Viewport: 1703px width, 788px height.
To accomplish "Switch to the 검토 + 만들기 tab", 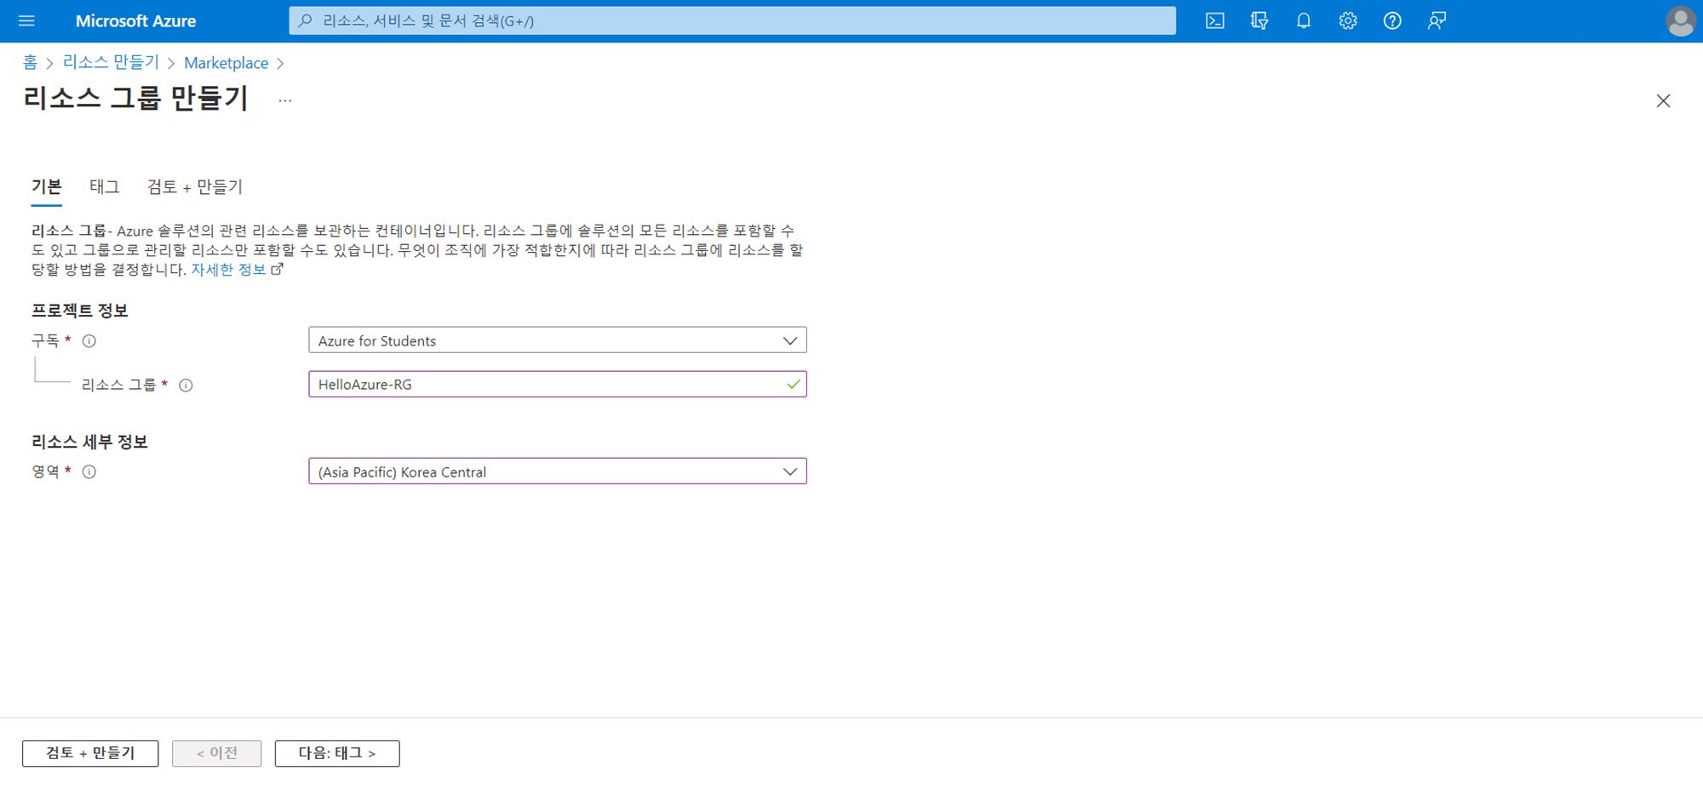I will pos(195,186).
